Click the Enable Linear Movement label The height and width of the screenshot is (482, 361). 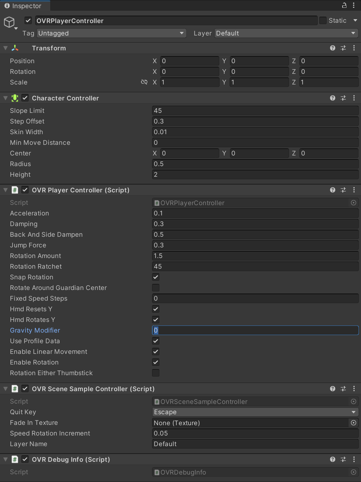point(48,351)
